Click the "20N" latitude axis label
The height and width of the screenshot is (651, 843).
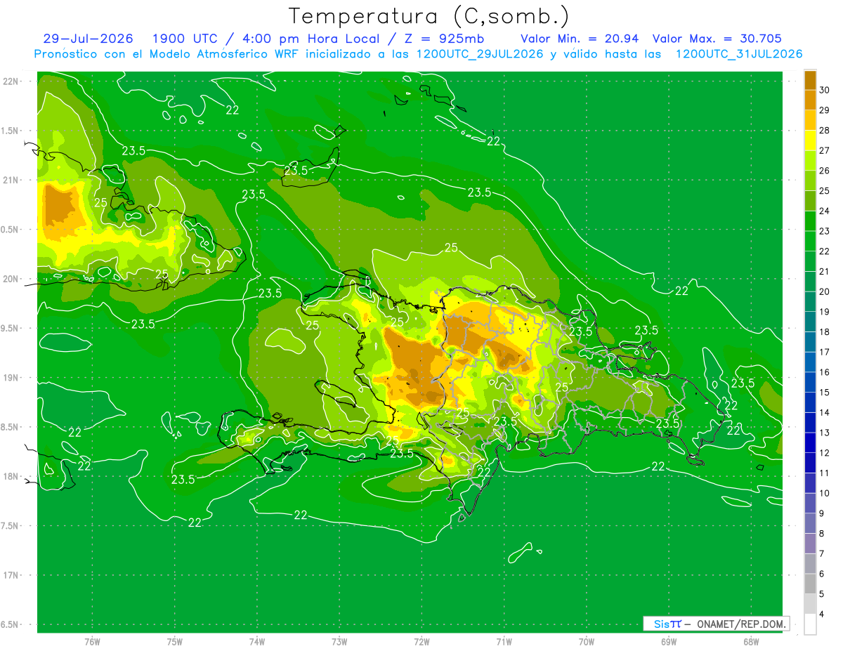click(x=11, y=280)
